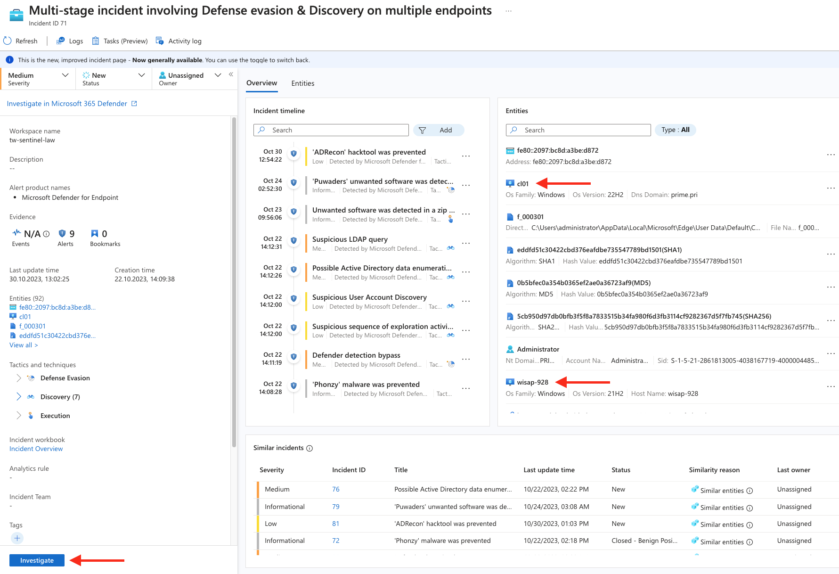The width and height of the screenshot is (839, 574).
Task: Click info icon next to Similar incidents
Action: 310,448
